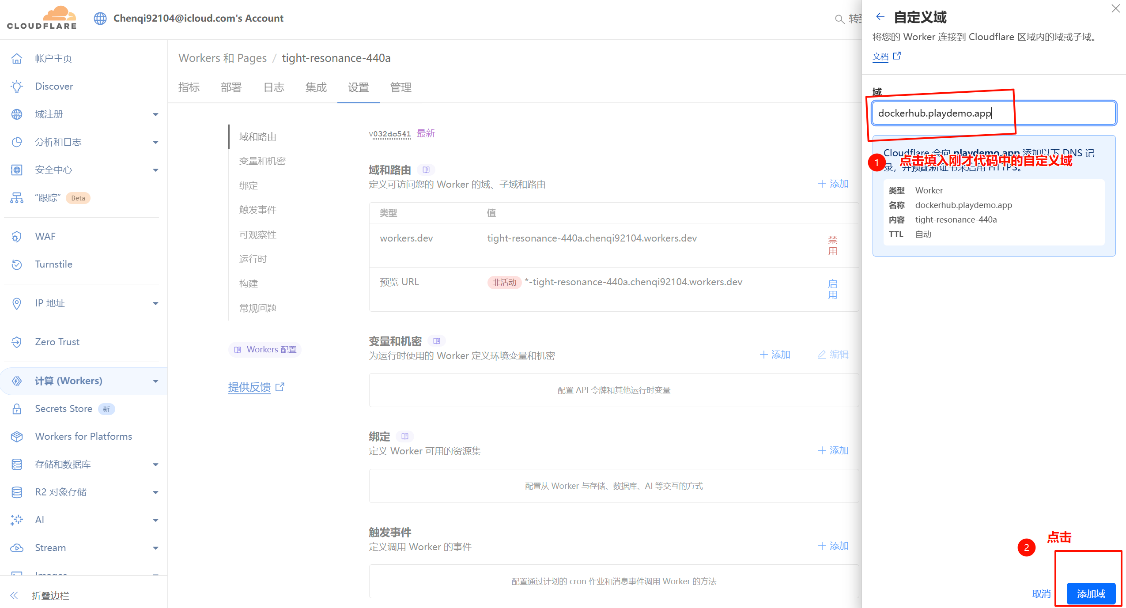Click the Secrets Store lock icon
The image size is (1126, 608).
click(x=17, y=408)
